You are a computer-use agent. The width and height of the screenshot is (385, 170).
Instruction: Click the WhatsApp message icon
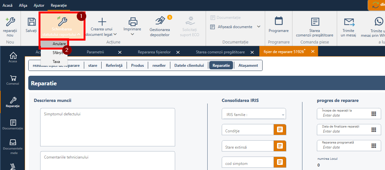379,21
